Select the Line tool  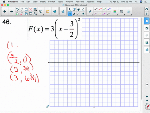point(78,14)
